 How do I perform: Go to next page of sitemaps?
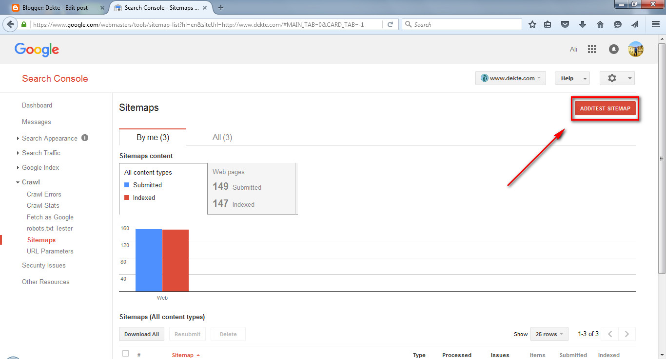tap(627, 334)
